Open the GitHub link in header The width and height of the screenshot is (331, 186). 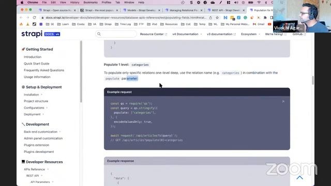click(x=299, y=34)
